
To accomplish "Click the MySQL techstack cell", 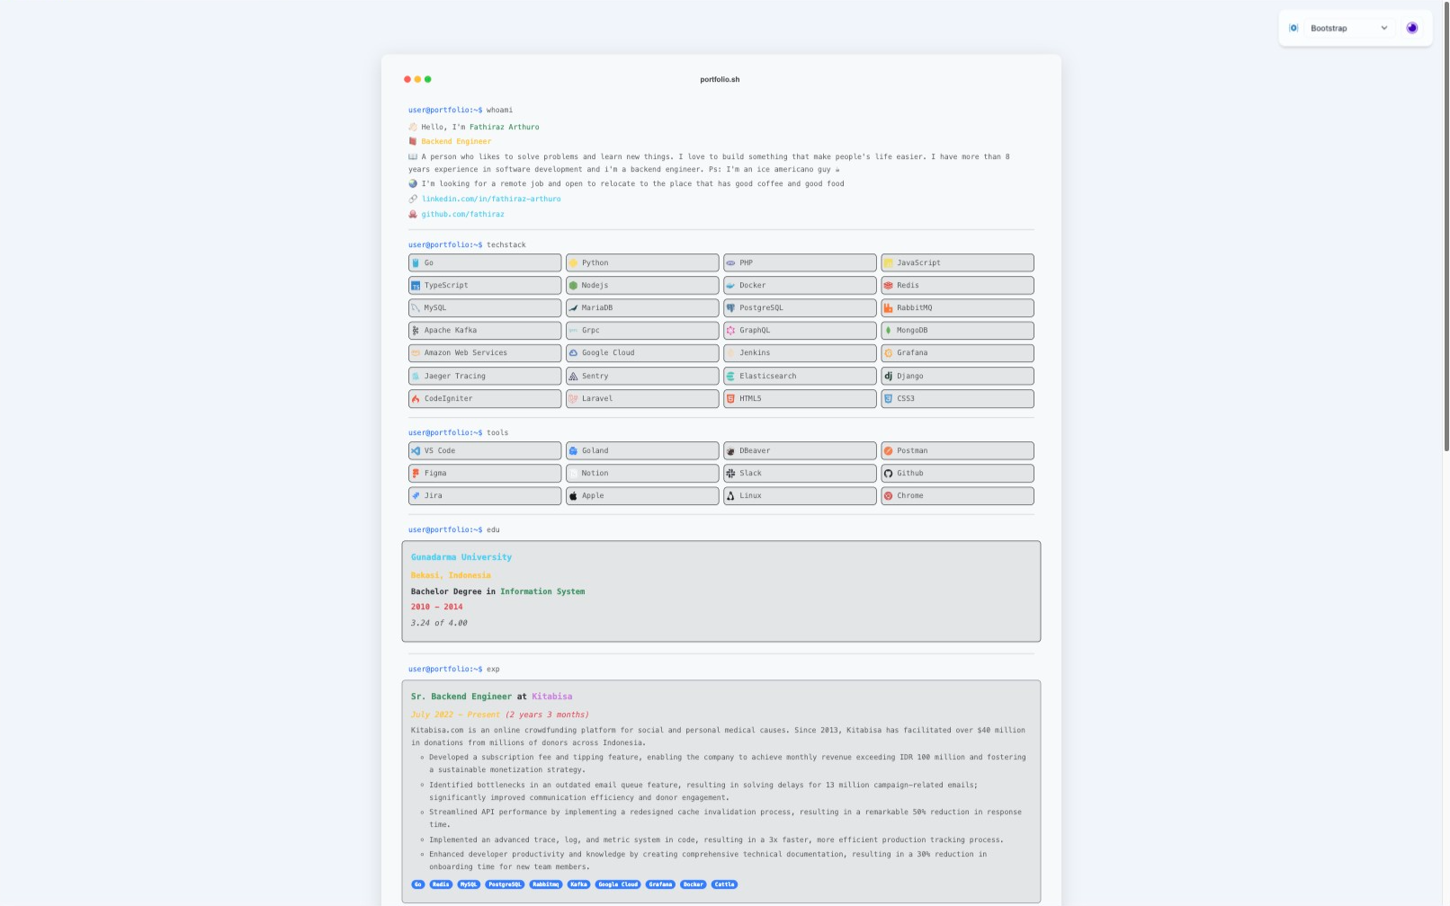I will click(x=485, y=307).
